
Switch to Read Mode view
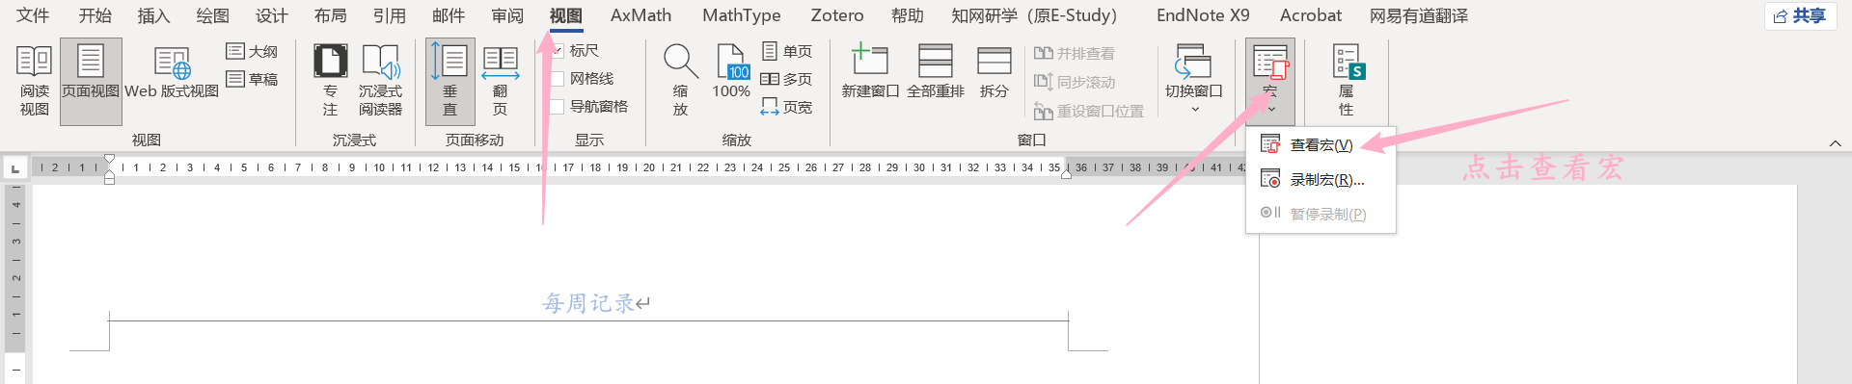click(x=34, y=81)
